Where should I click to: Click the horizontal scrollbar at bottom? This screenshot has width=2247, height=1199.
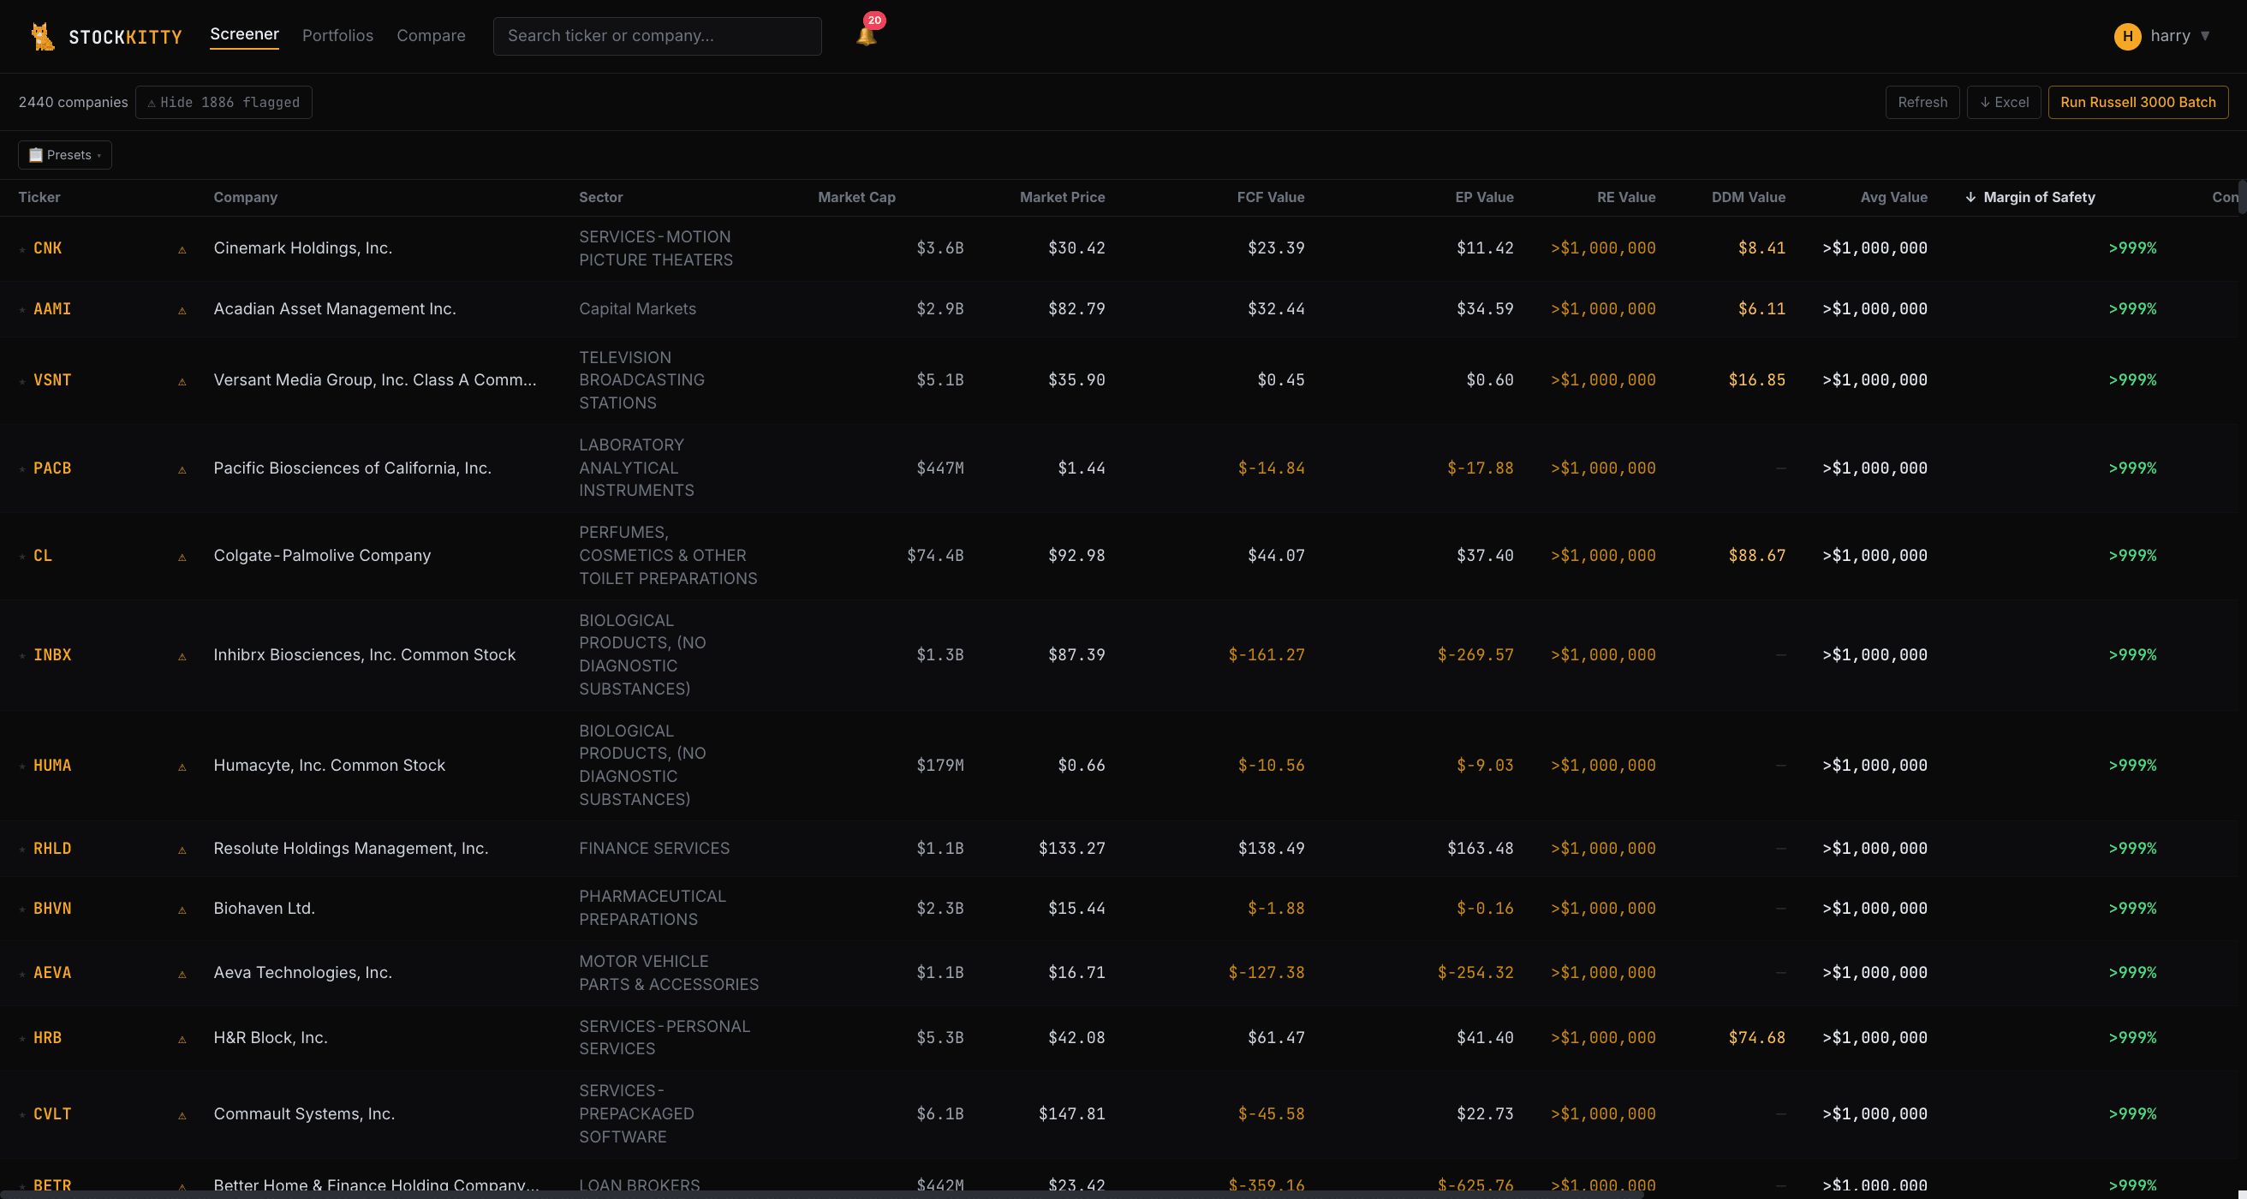click(x=822, y=1194)
